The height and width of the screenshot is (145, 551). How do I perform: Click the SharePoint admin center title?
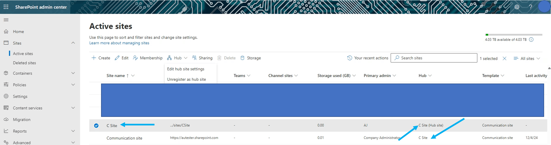tap(41, 7)
